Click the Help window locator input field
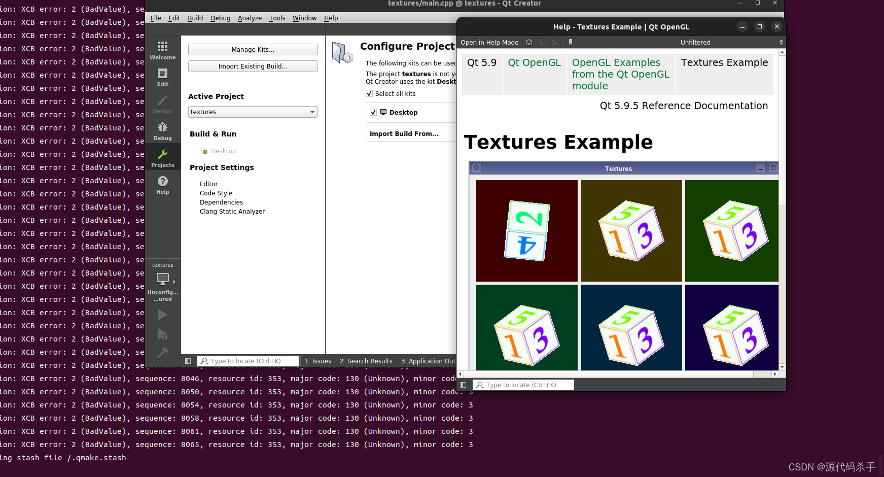Viewport: 884px width, 477px height. tap(523, 385)
